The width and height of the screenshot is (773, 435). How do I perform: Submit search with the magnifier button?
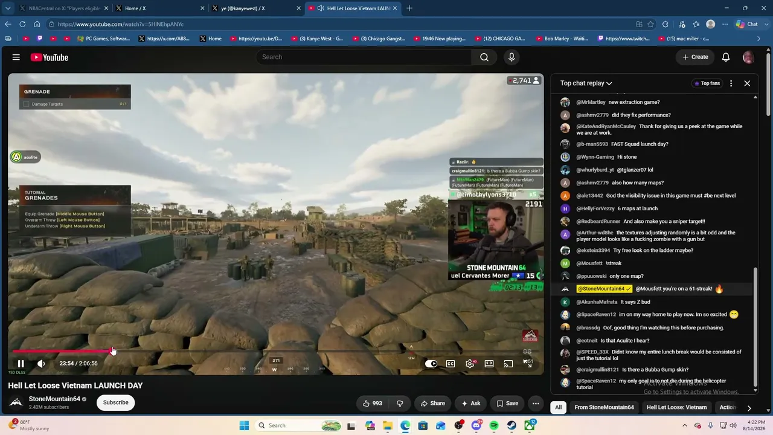coord(484,57)
